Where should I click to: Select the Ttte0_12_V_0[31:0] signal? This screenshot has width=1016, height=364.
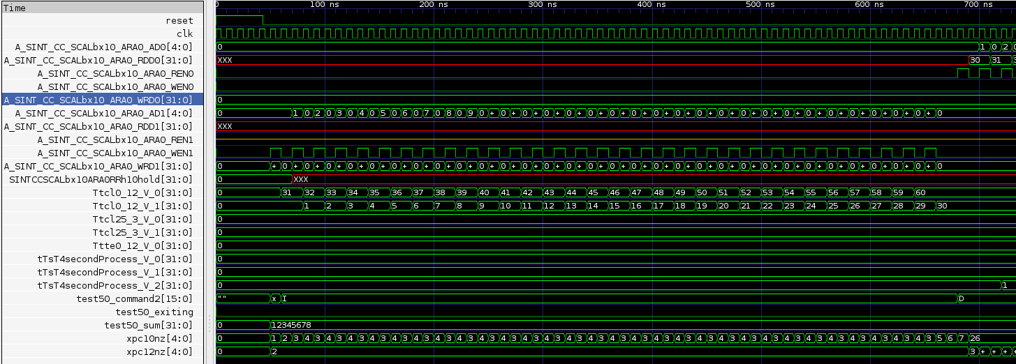pos(142,245)
